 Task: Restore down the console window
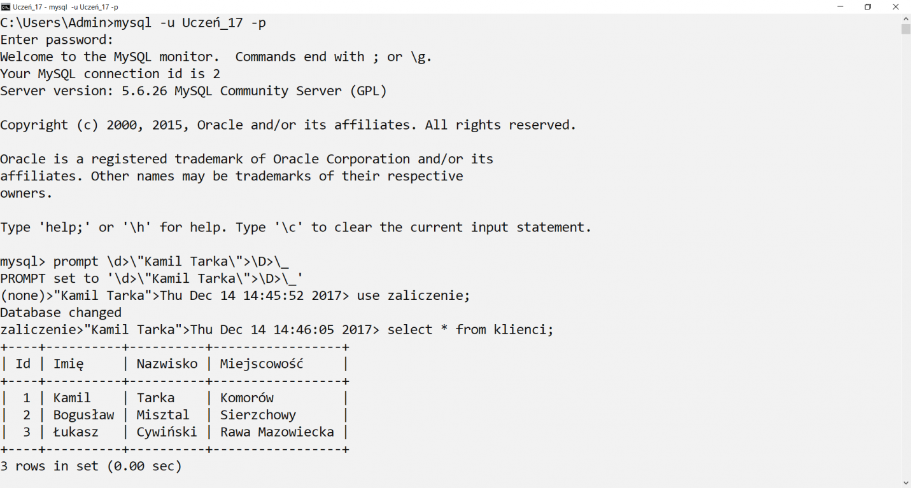(868, 6)
